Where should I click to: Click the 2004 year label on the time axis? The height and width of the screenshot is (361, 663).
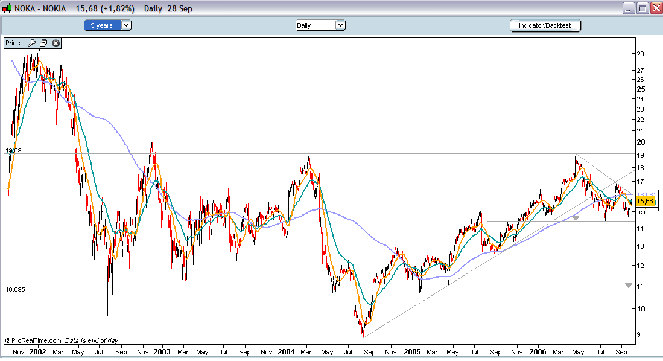[x=286, y=352]
